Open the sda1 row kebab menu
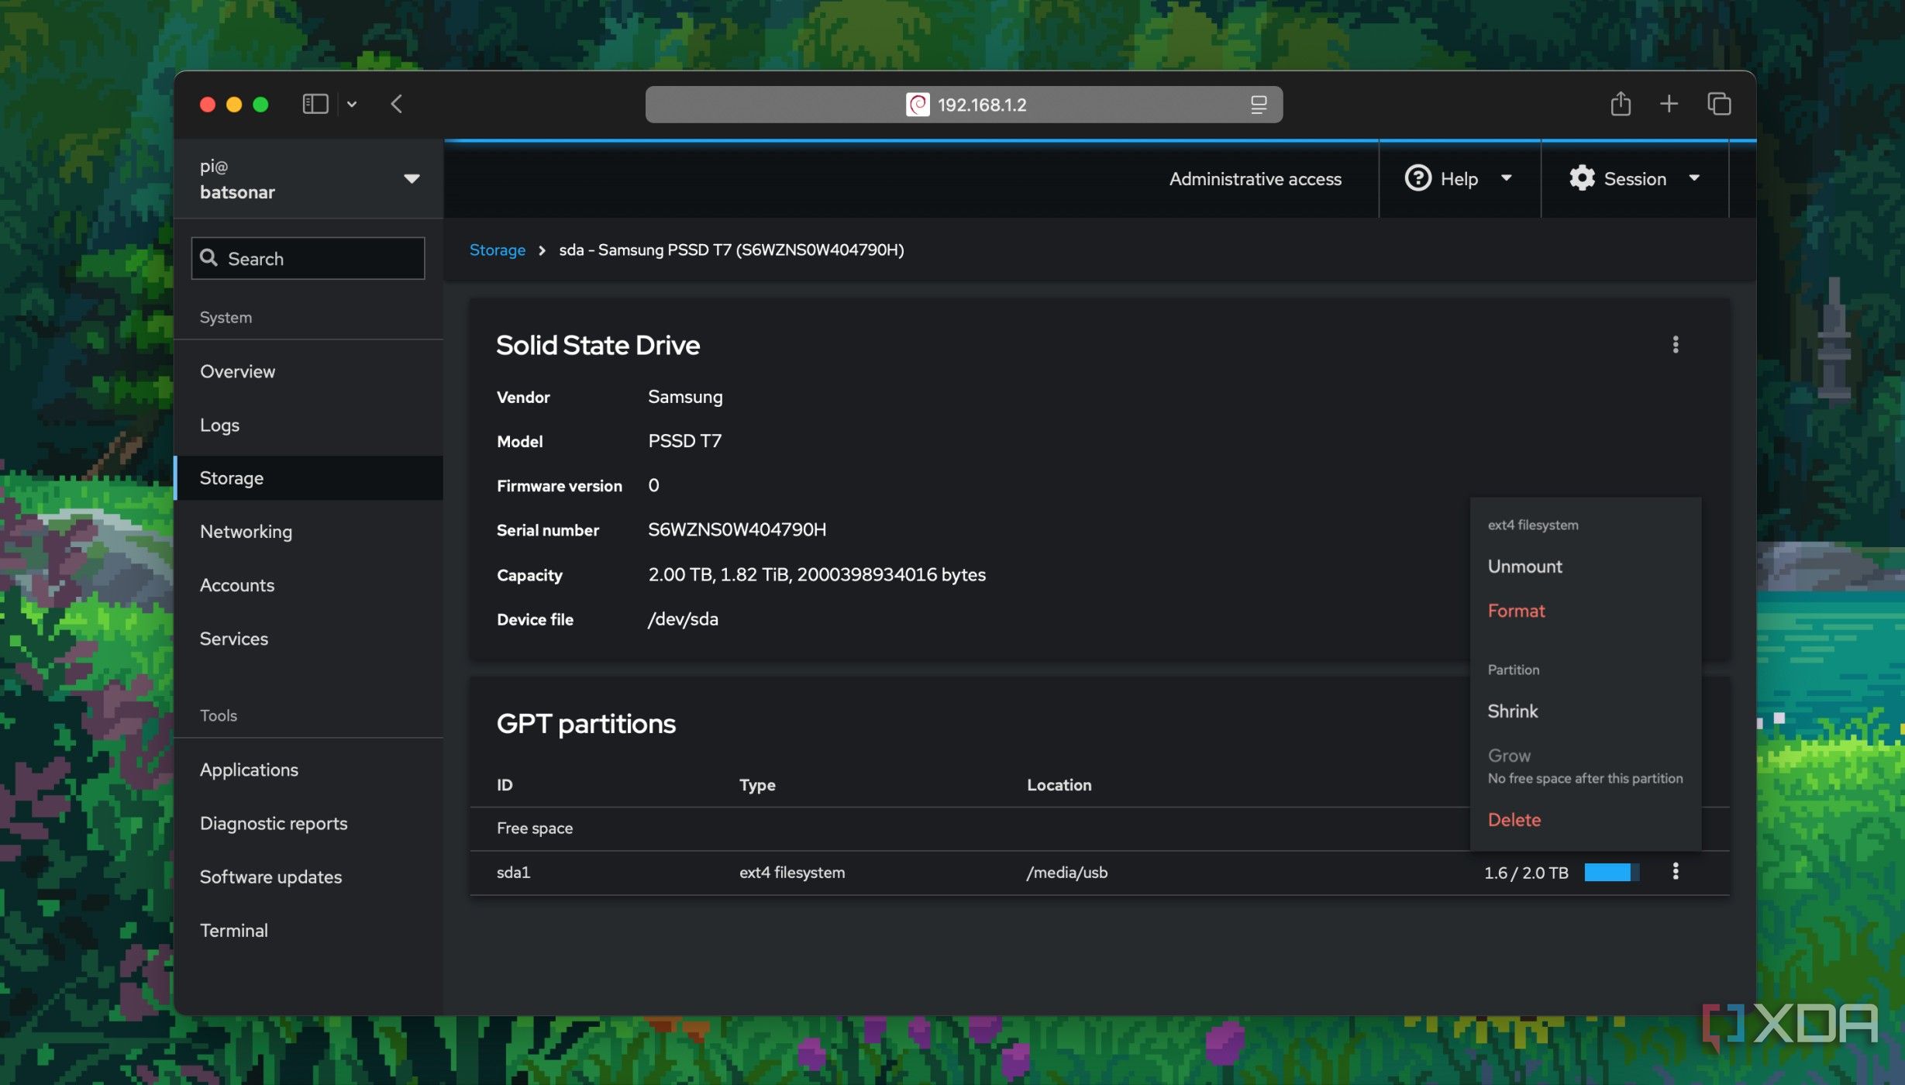Image resolution: width=1905 pixels, height=1085 pixels. click(1676, 872)
